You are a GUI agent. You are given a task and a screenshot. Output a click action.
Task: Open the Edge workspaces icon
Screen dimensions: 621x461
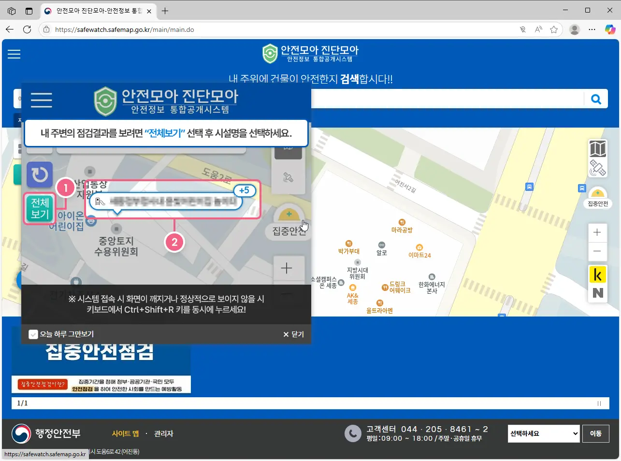pos(12,11)
